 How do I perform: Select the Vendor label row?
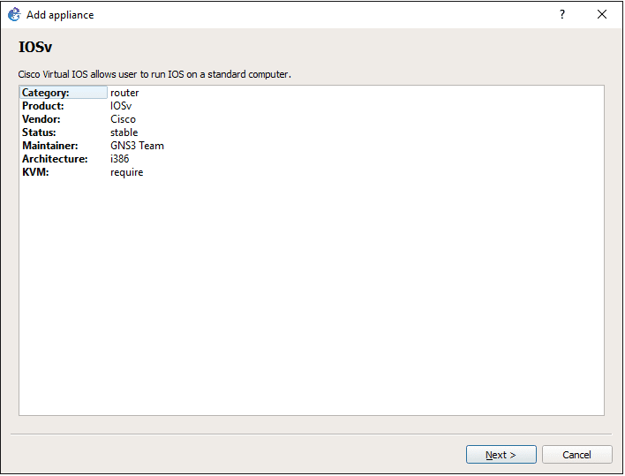pyautogui.click(x=41, y=119)
